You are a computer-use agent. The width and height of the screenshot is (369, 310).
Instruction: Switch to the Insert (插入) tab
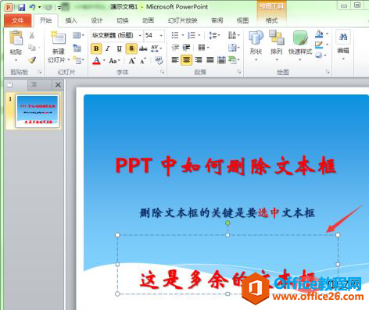[x=71, y=20]
